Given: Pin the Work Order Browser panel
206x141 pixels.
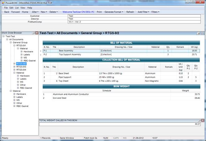Looking at the screenshot, I should pyautogui.click(x=33, y=33).
